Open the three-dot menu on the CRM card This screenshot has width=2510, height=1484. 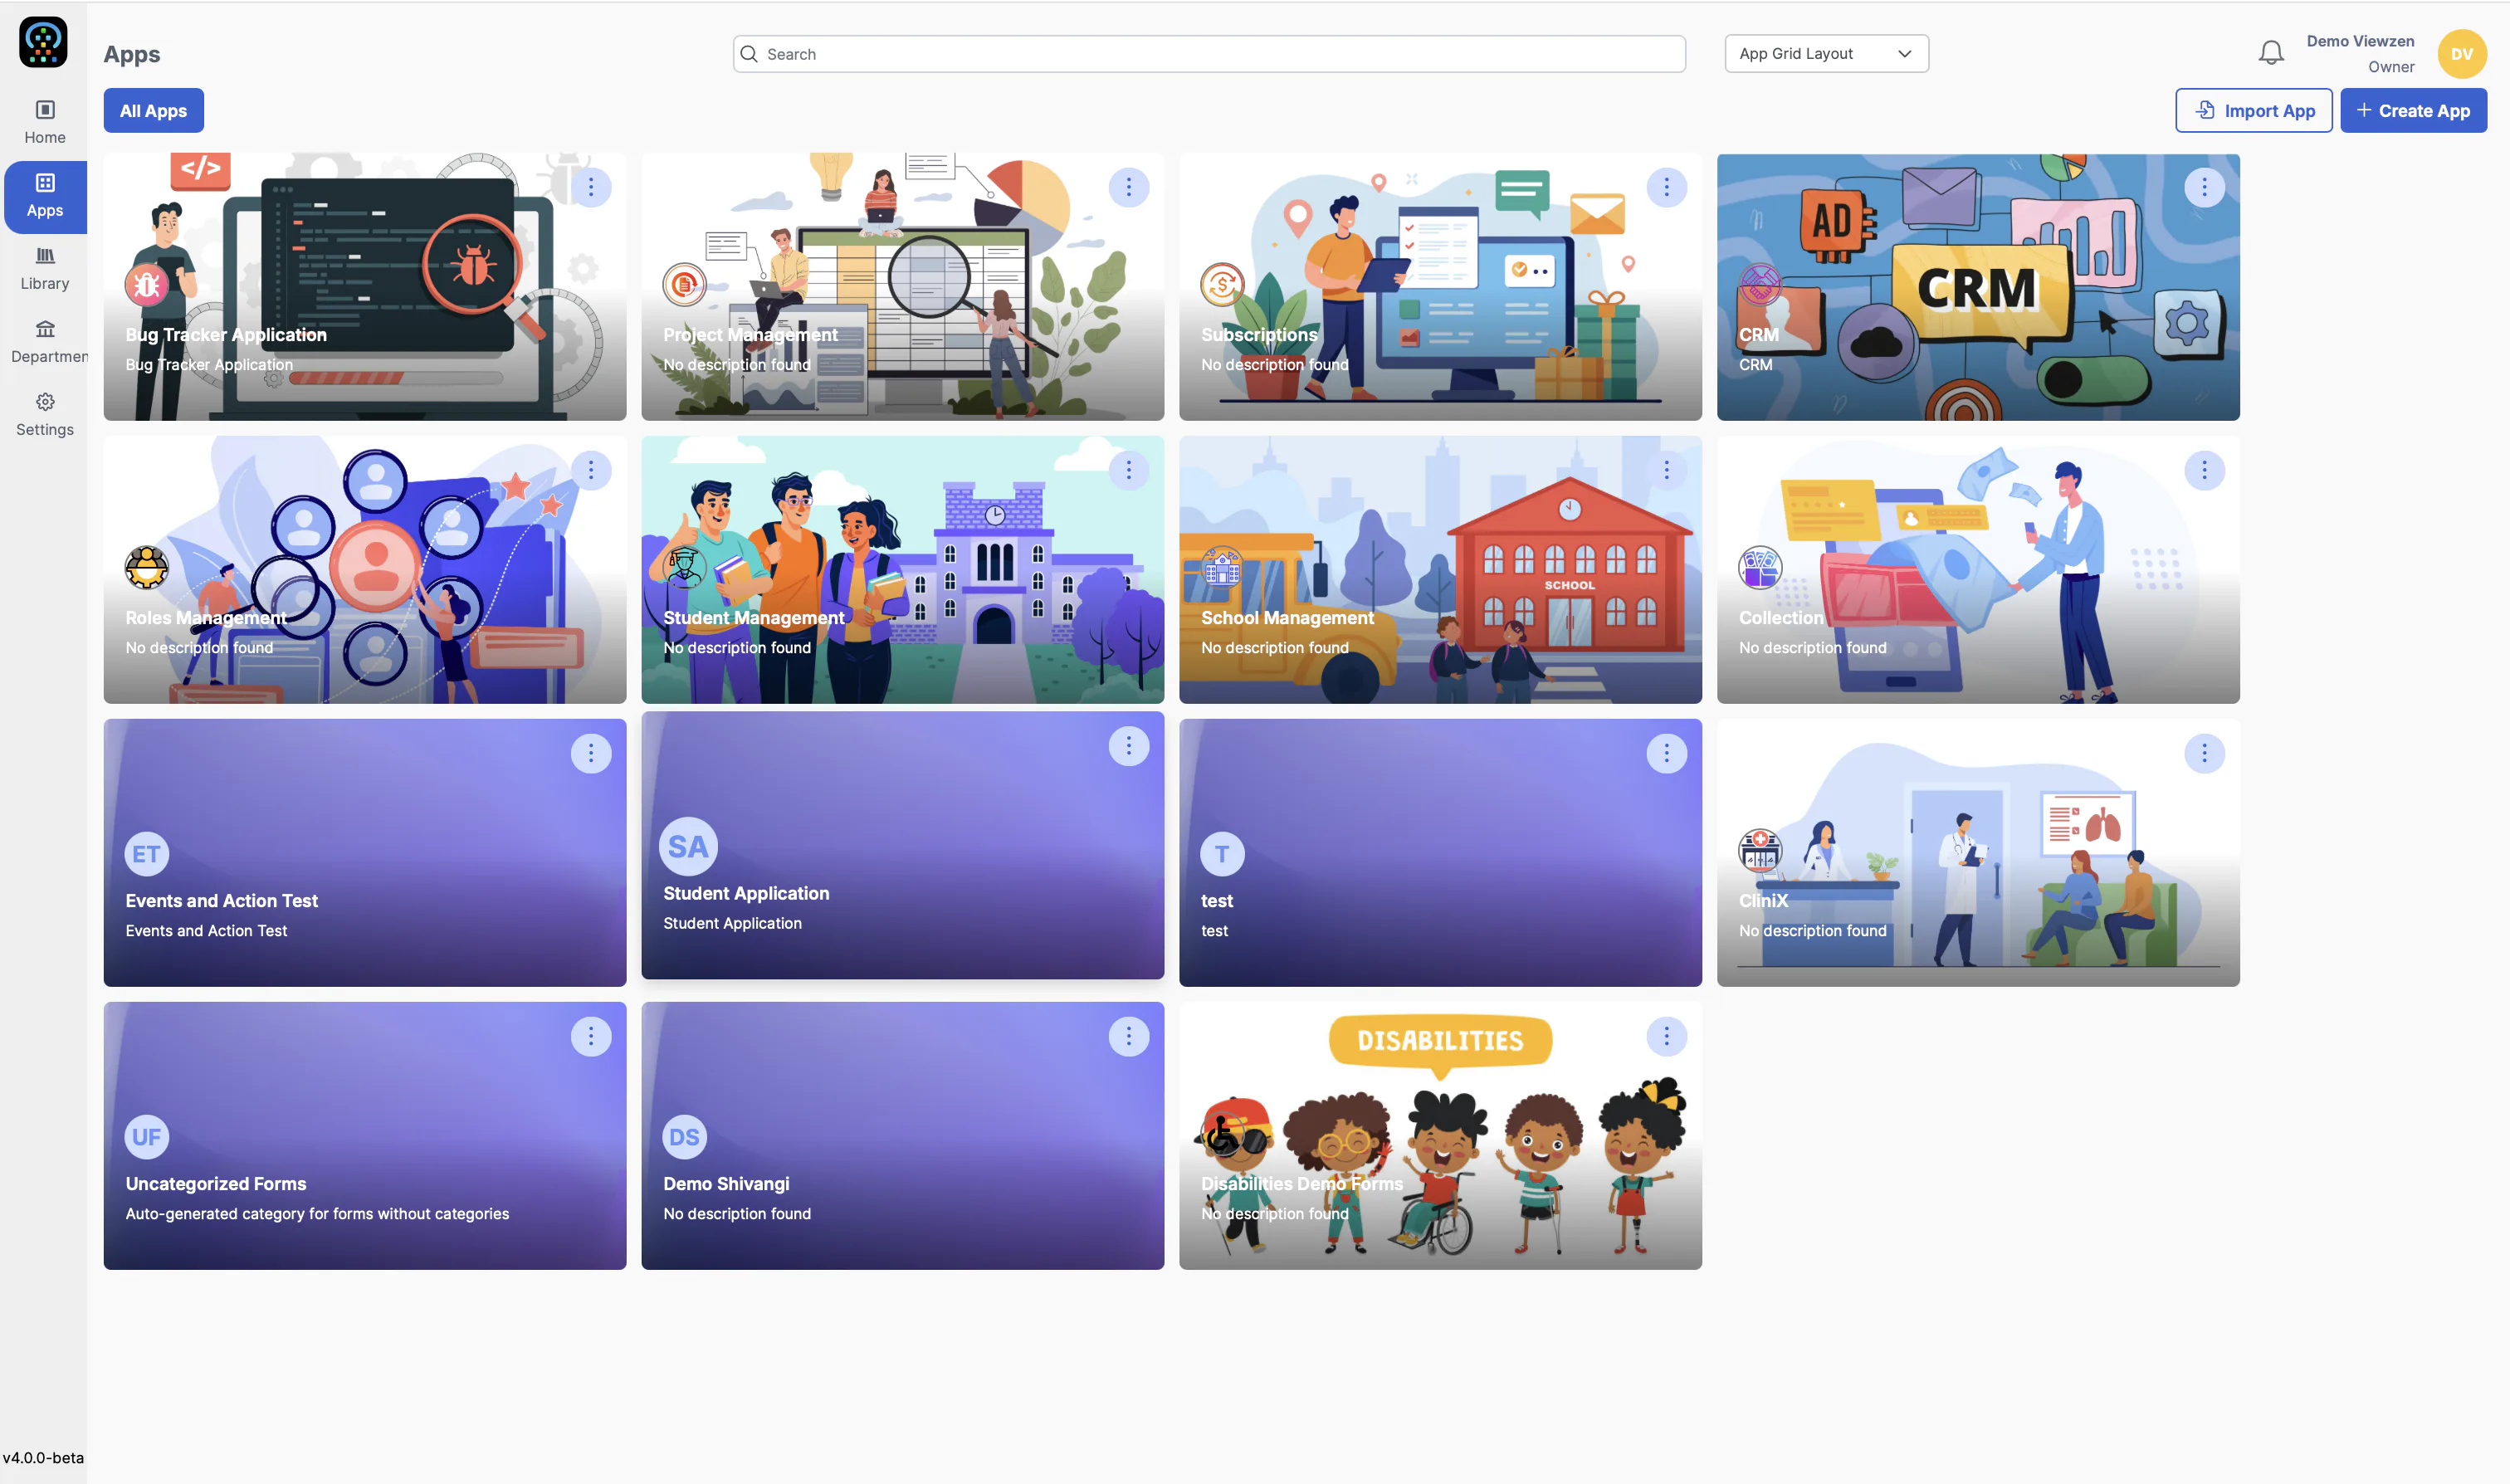click(2203, 187)
